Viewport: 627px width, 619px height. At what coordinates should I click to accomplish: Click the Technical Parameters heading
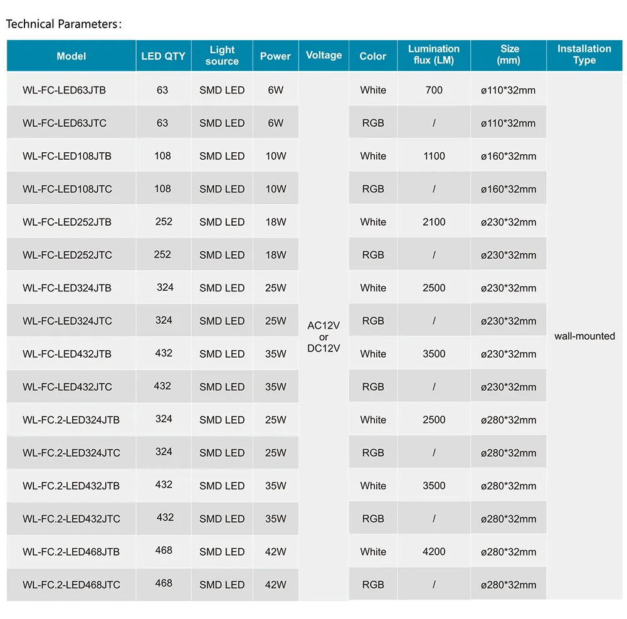coord(63,24)
